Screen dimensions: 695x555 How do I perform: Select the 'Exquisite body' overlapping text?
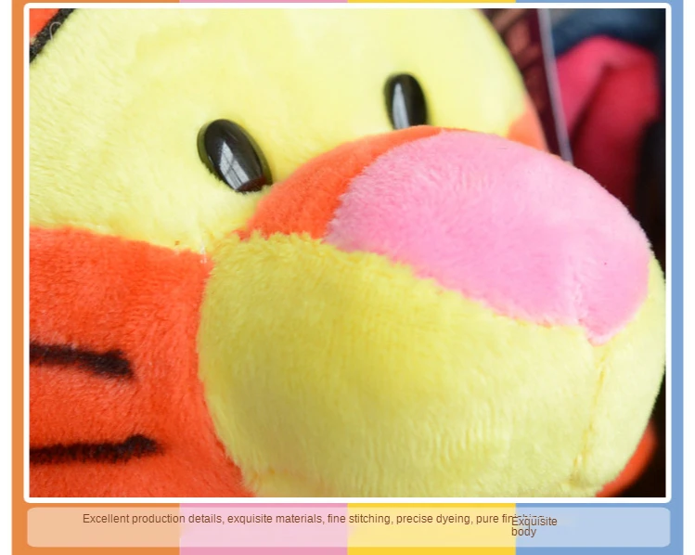(534, 526)
